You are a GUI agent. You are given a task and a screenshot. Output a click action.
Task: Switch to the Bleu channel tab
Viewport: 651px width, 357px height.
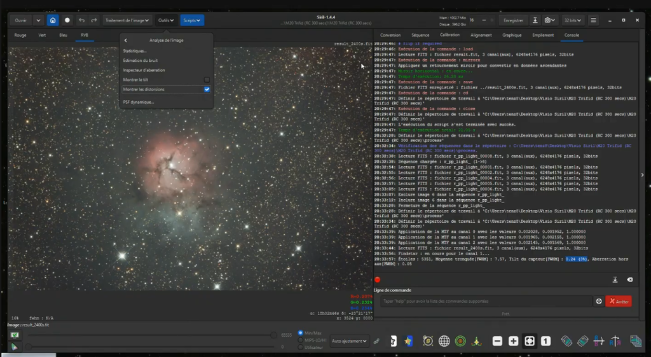pyautogui.click(x=63, y=36)
